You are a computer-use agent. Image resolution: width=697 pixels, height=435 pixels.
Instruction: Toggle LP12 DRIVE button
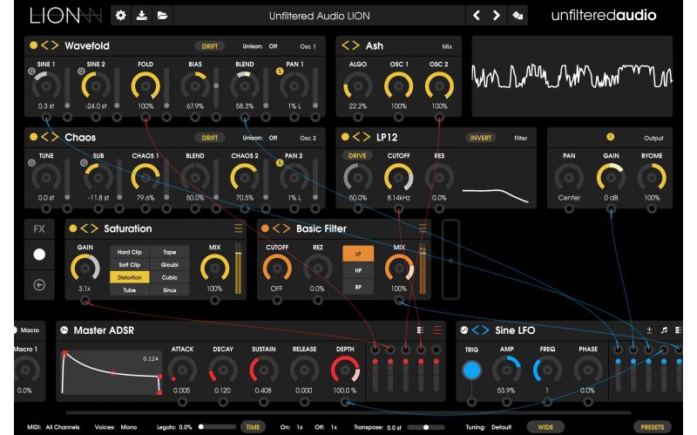[357, 156]
